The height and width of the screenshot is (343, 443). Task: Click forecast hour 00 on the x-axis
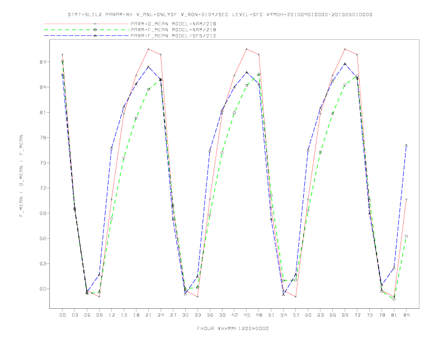63,315
